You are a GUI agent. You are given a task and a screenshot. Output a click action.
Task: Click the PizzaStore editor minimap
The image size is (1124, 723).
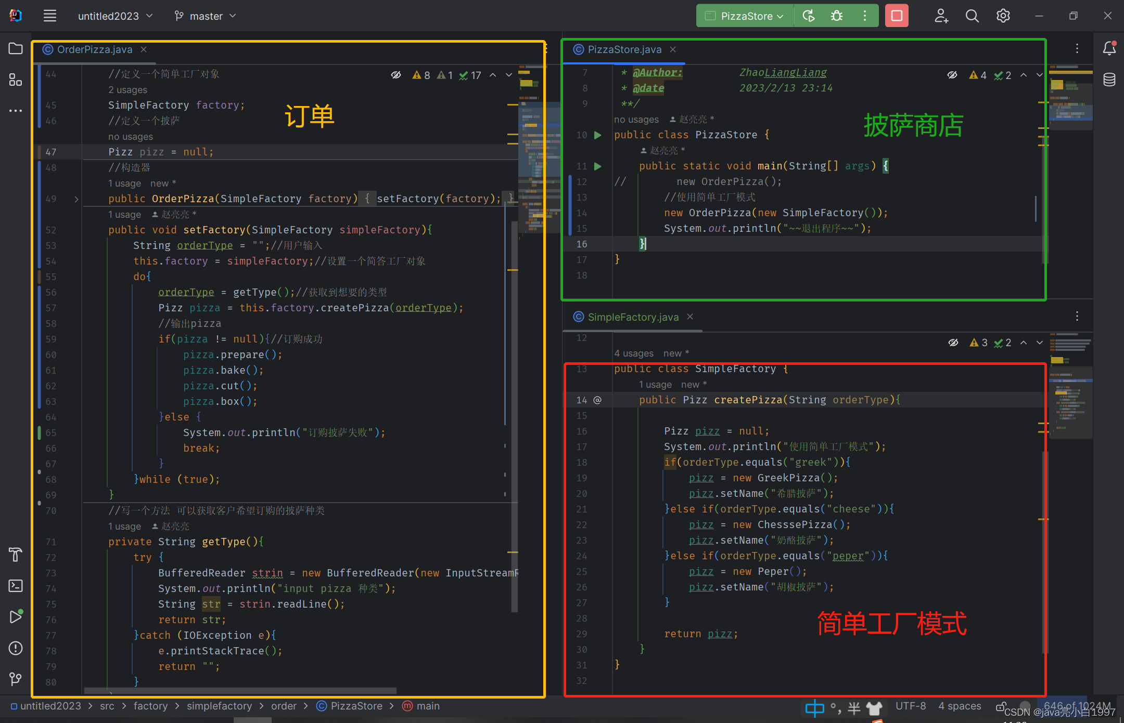[1071, 99]
